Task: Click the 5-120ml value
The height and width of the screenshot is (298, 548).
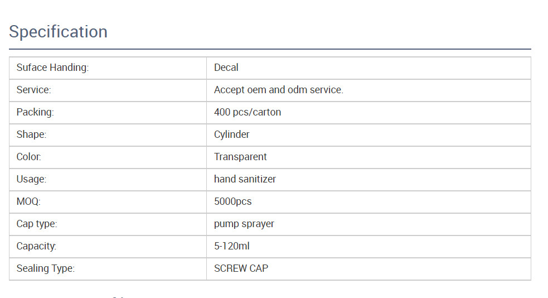Action: [x=232, y=246]
